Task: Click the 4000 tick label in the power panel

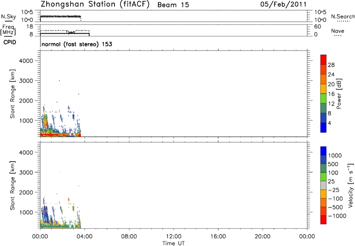Action: 26,61
